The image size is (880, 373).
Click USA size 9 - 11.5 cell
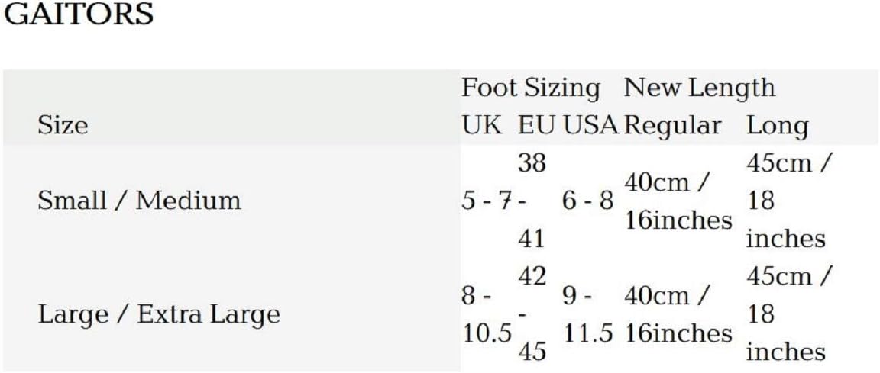point(587,315)
